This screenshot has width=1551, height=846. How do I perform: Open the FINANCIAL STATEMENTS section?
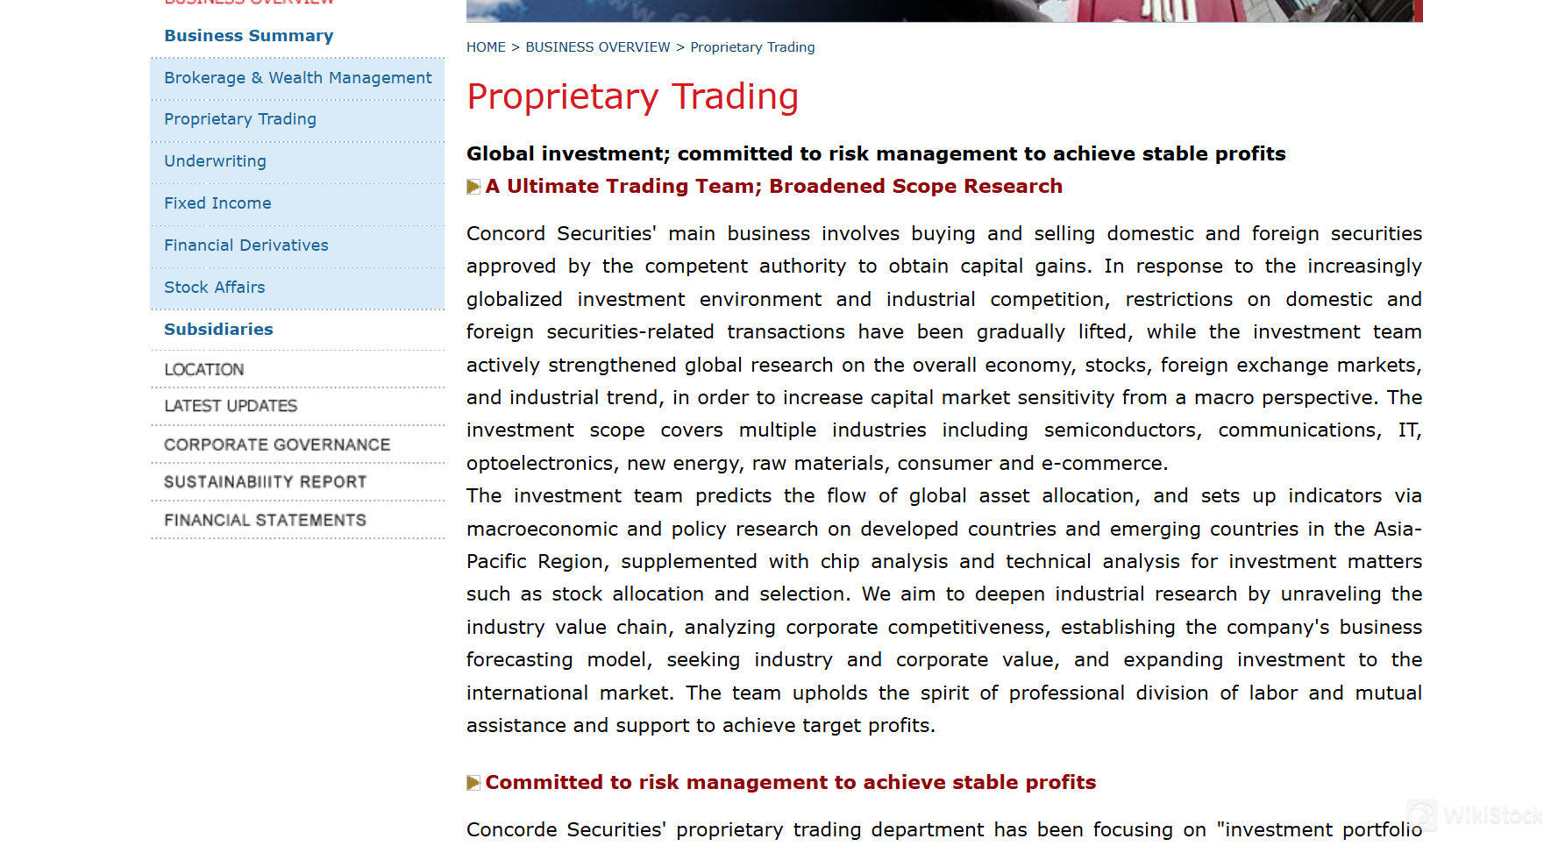[265, 521]
